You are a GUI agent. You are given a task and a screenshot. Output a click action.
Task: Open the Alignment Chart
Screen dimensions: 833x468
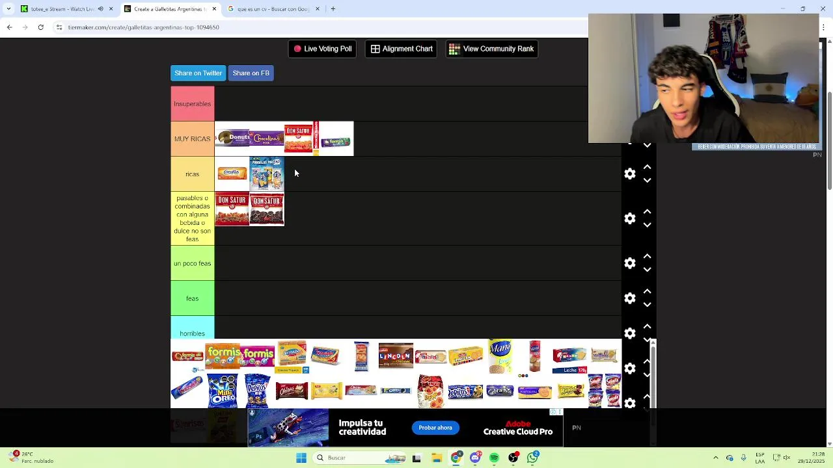(402, 49)
